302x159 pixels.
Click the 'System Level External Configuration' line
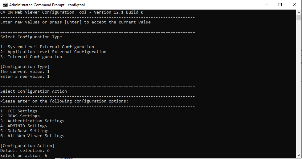47,47
